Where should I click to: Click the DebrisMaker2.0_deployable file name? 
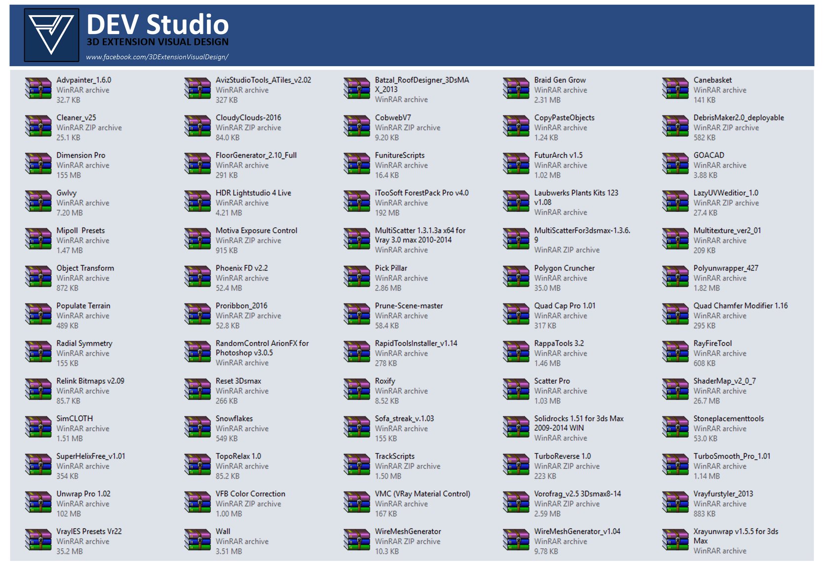[x=739, y=118]
